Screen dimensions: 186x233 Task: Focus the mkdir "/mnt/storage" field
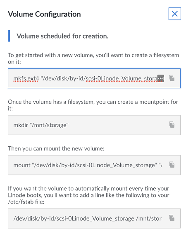(x=94, y=125)
